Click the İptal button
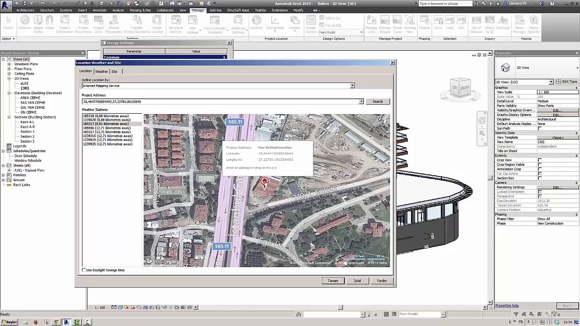Image resolution: width=580 pixels, height=326 pixels. [358, 281]
